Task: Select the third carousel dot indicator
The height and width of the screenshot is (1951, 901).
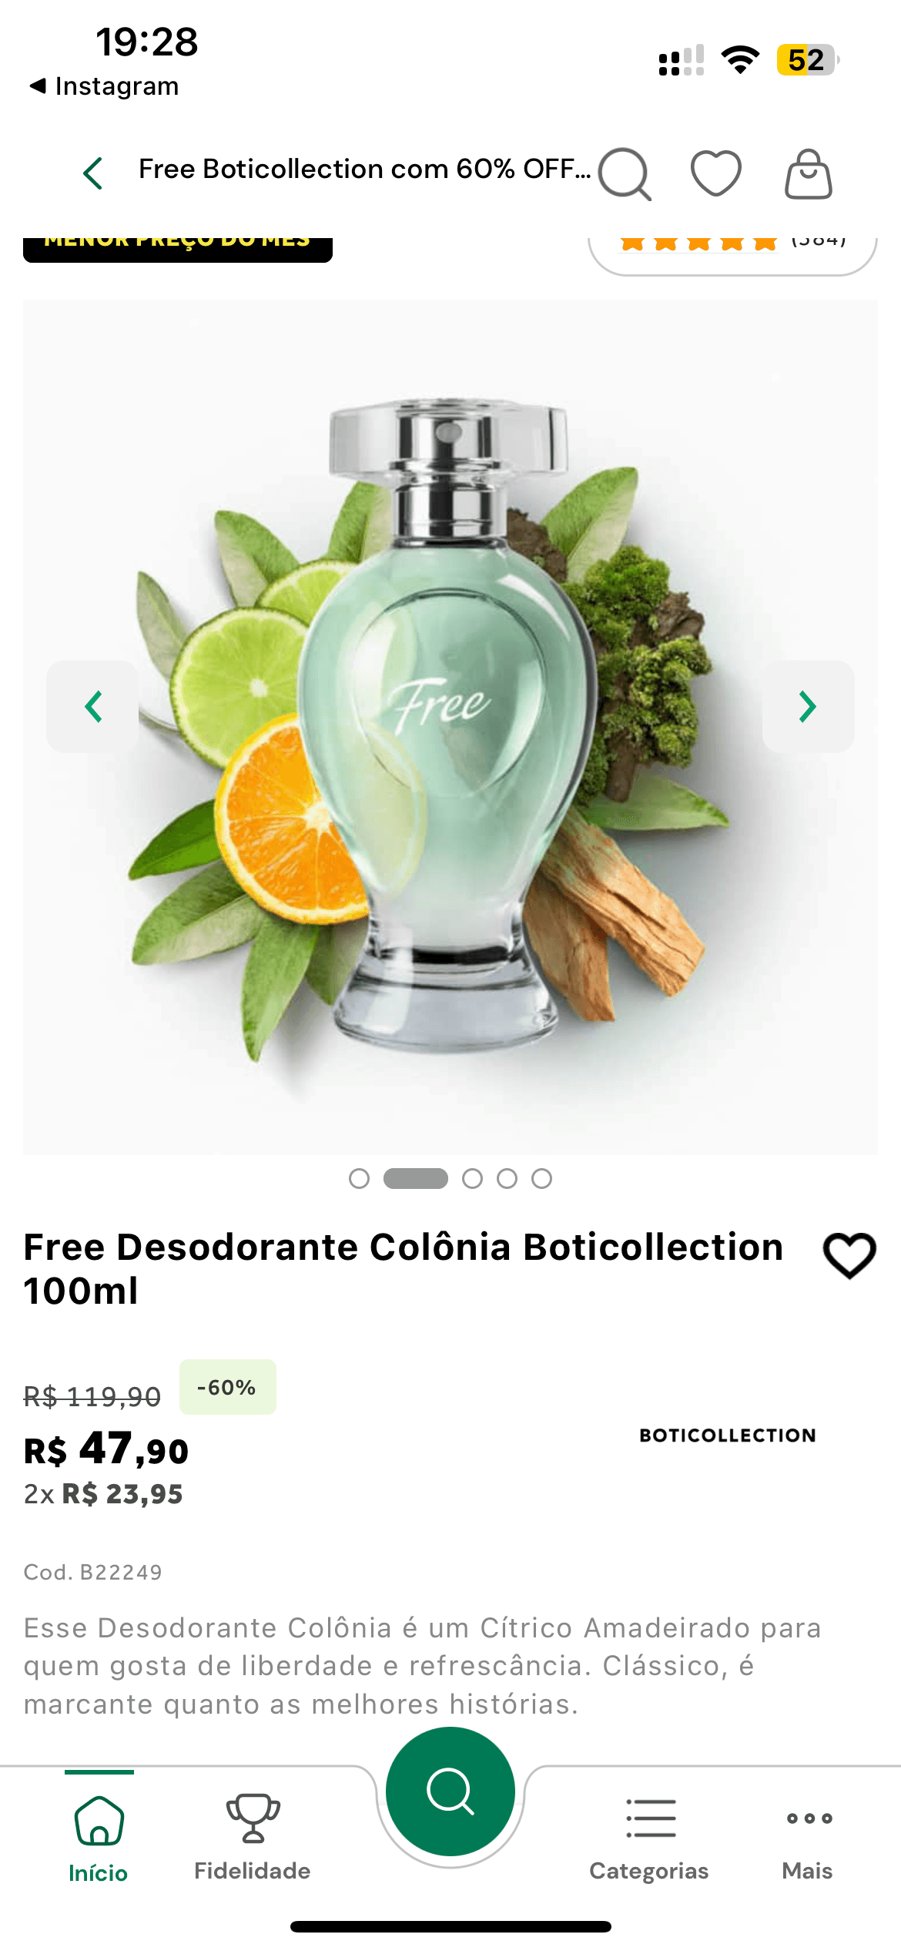Action: (473, 1179)
